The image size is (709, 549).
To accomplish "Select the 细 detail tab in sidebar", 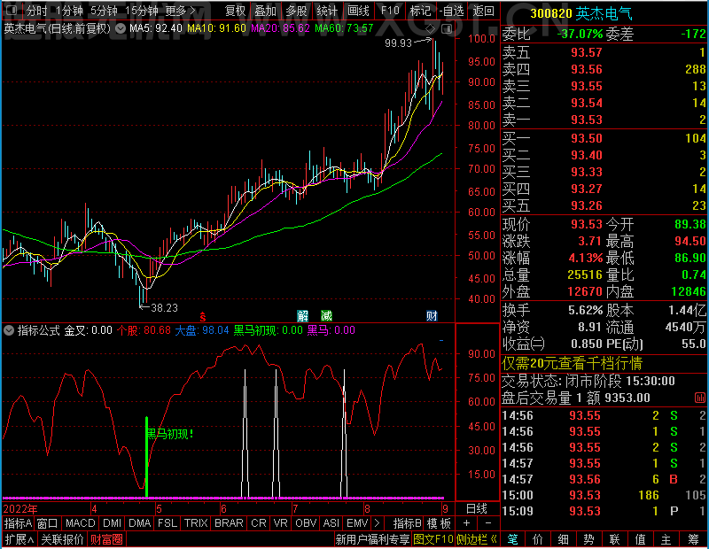I will (x=563, y=539).
